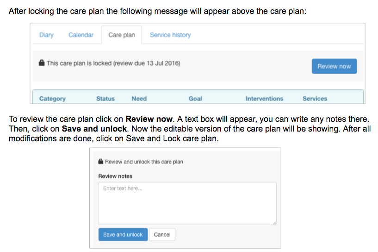378x252 pixels.
Task: Click the text area resize handle
Action: 274,223
